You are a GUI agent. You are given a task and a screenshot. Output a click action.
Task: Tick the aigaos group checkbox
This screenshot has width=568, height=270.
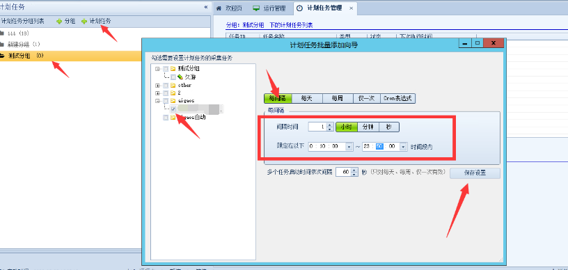point(166,101)
